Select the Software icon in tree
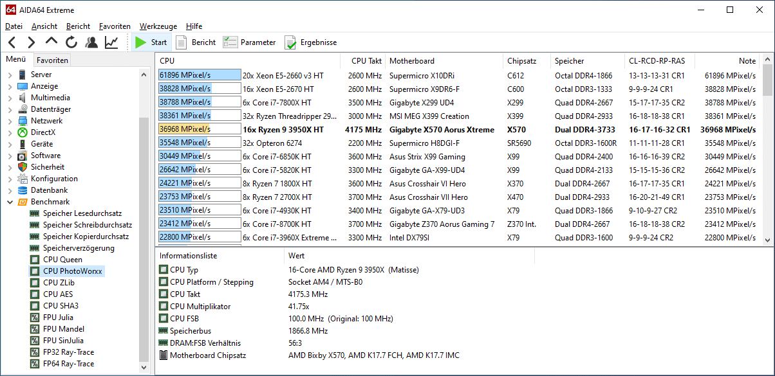 pyautogui.click(x=23, y=156)
